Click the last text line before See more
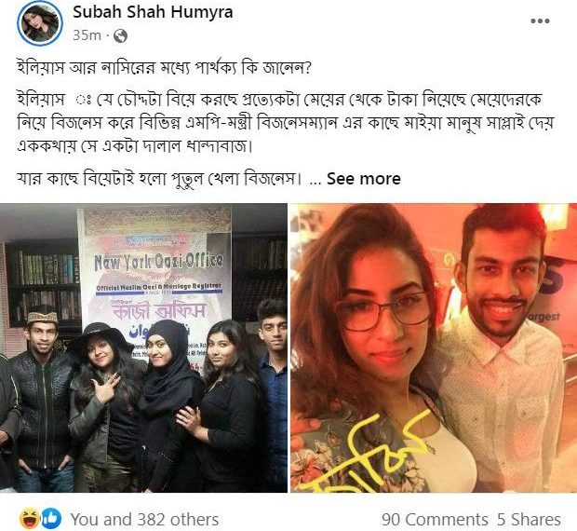 (160, 179)
